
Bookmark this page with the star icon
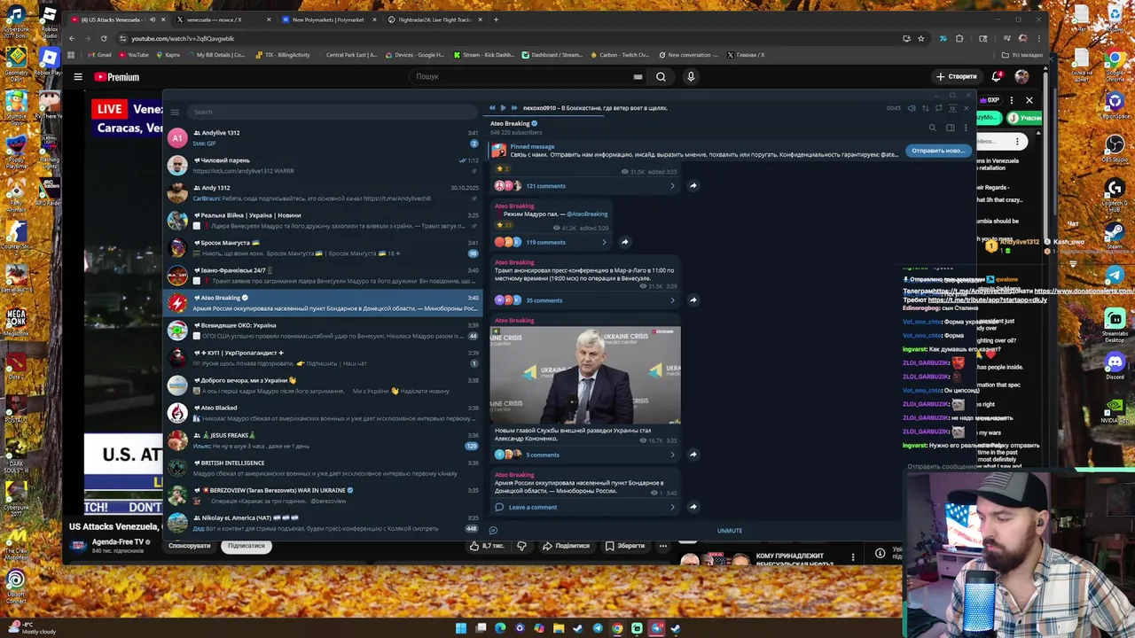click(x=920, y=38)
